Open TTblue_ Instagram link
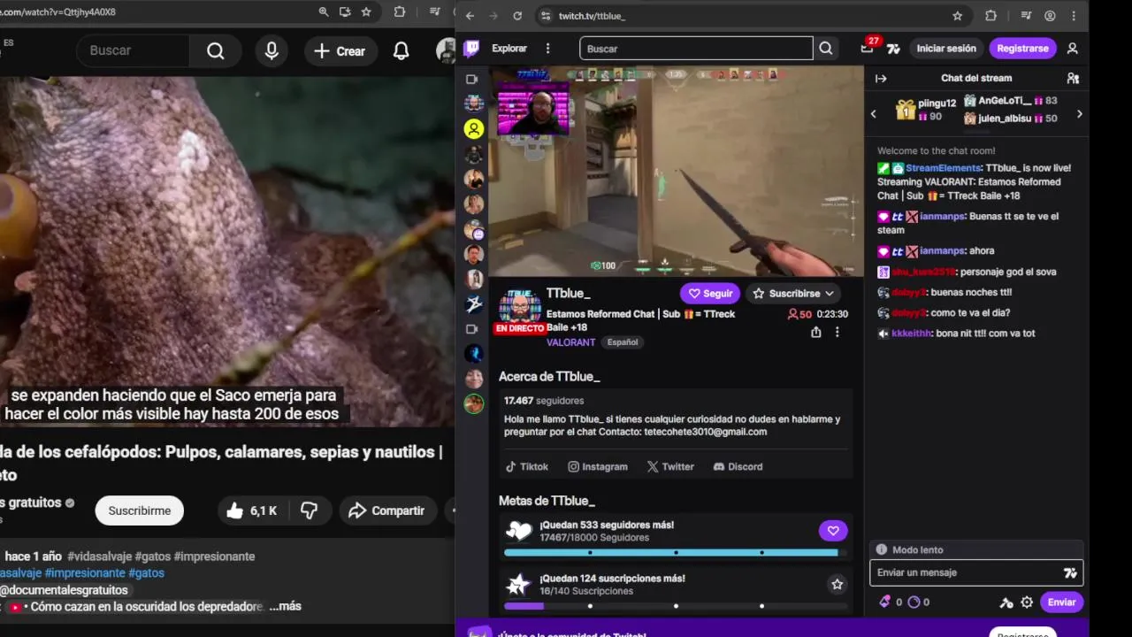The image size is (1132, 637). pos(598,466)
